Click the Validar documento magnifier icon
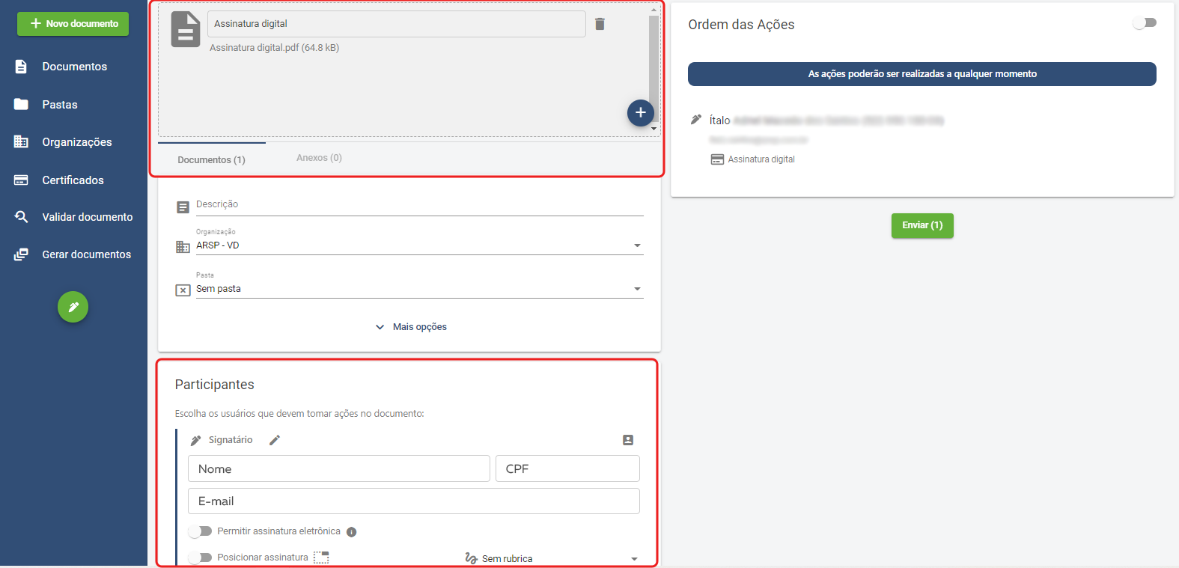 [21, 217]
